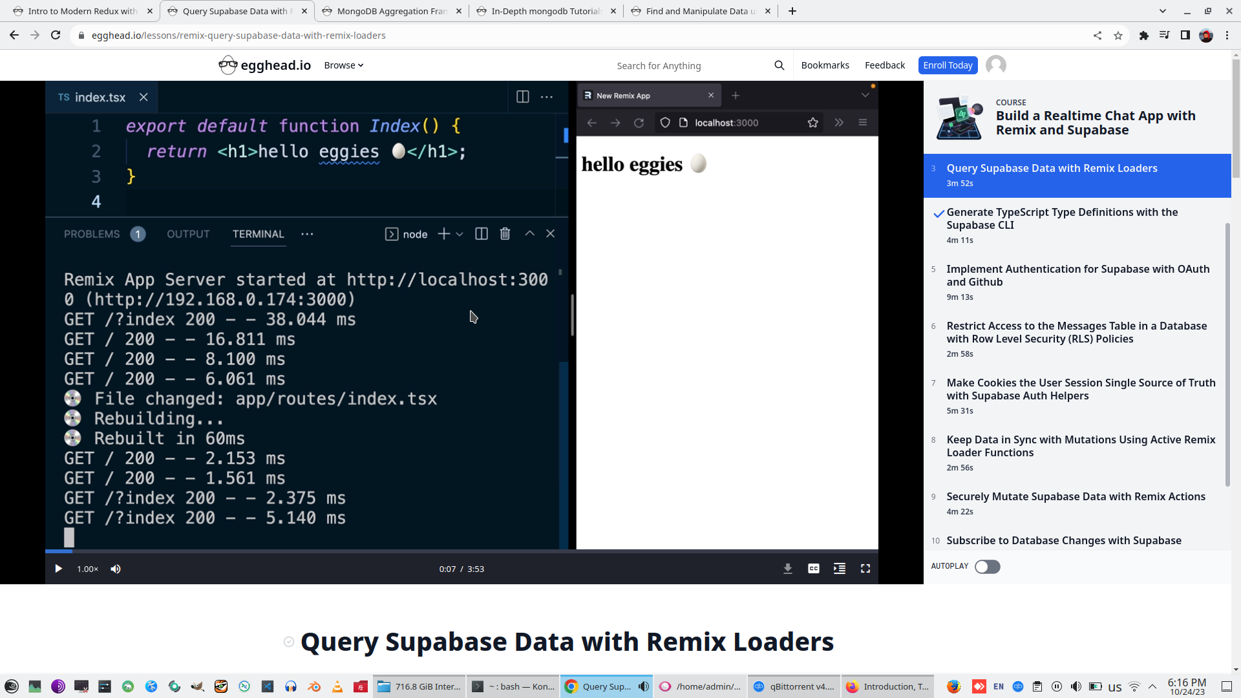Expand the Browse dropdown menu
The width and height of the screenshot is (1241, 698).
coord(343,65)
